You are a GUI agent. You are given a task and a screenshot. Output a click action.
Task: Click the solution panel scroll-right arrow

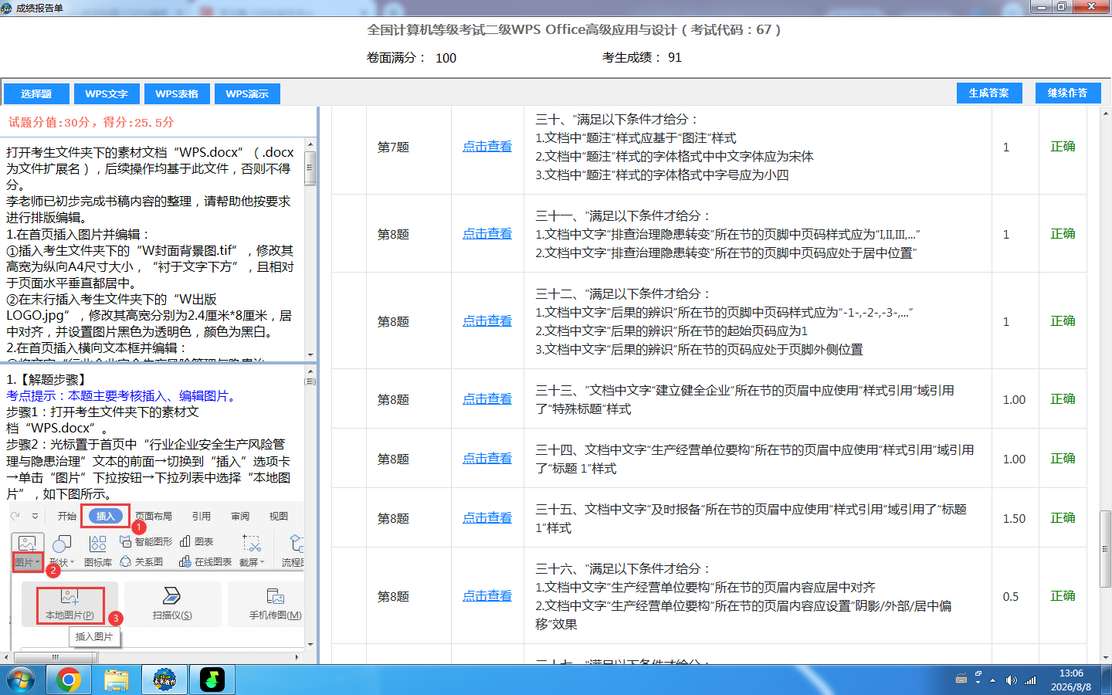[297, 657]
